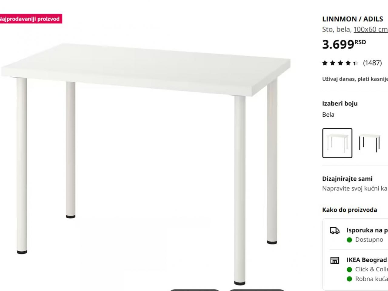Select the black-legged table color variant

[x=369, y=143]
